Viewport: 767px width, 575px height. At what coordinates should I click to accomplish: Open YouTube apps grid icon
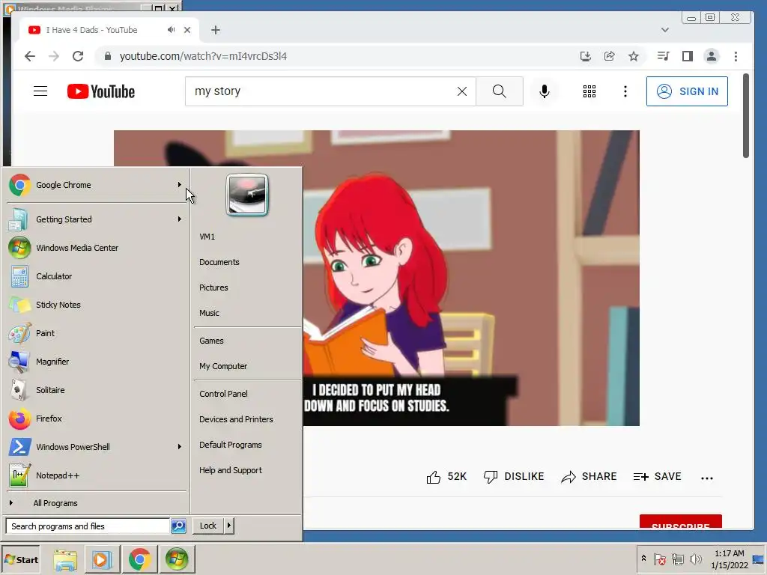[589, 91]
